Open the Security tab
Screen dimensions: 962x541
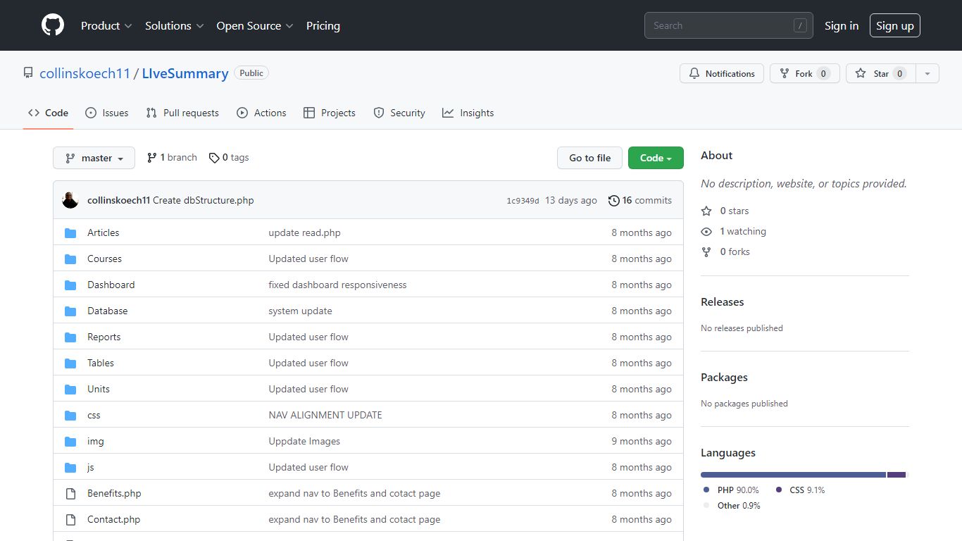click(x=399, y=113)
